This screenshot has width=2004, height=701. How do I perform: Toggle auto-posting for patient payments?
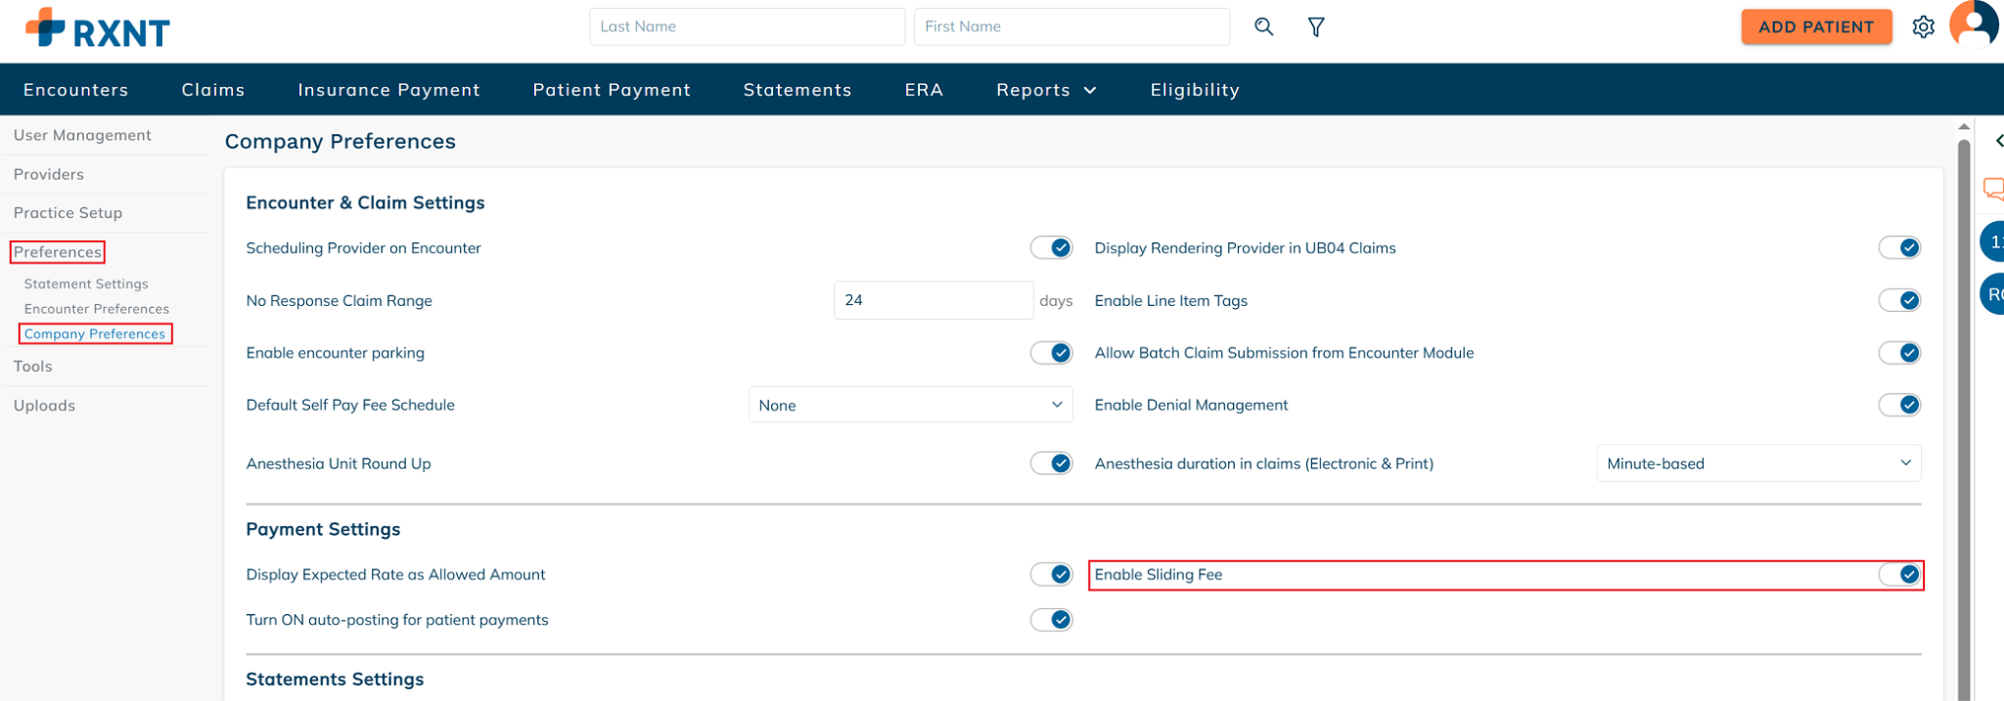coord(1052,619)
